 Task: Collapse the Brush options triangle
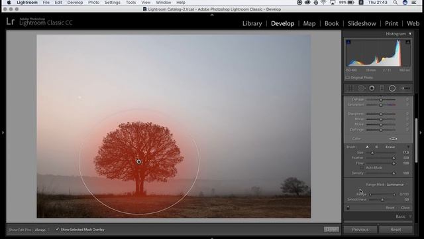408,147
